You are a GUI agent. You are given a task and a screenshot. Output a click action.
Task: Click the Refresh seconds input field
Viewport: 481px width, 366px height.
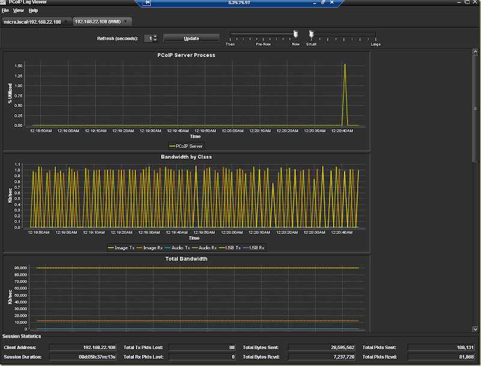(148, 38)
